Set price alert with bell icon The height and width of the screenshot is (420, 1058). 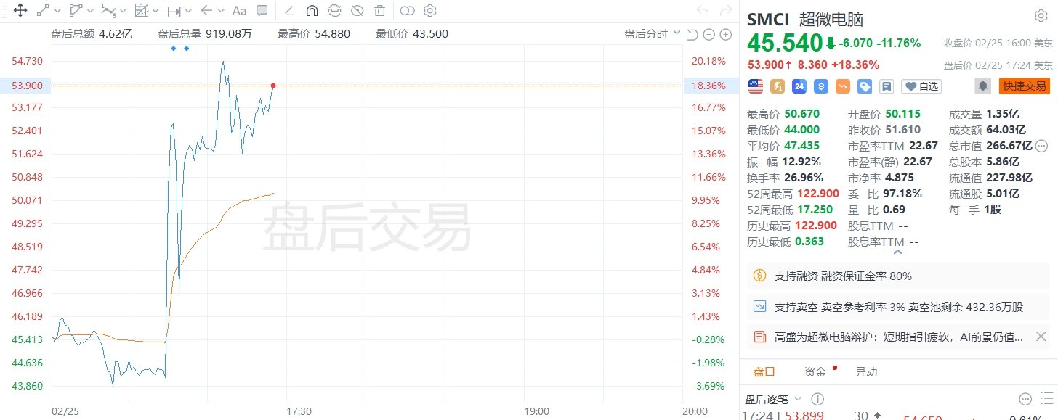[983, 86]
